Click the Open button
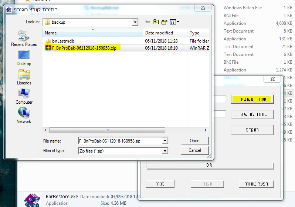Viewport: 295px width, 207px height. 194,141
